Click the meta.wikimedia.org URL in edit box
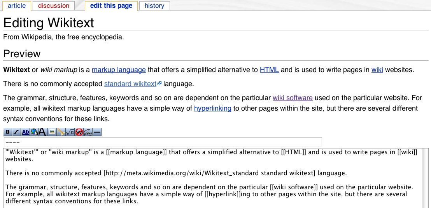This screenshot has width=431, height=208. point(182,173)
